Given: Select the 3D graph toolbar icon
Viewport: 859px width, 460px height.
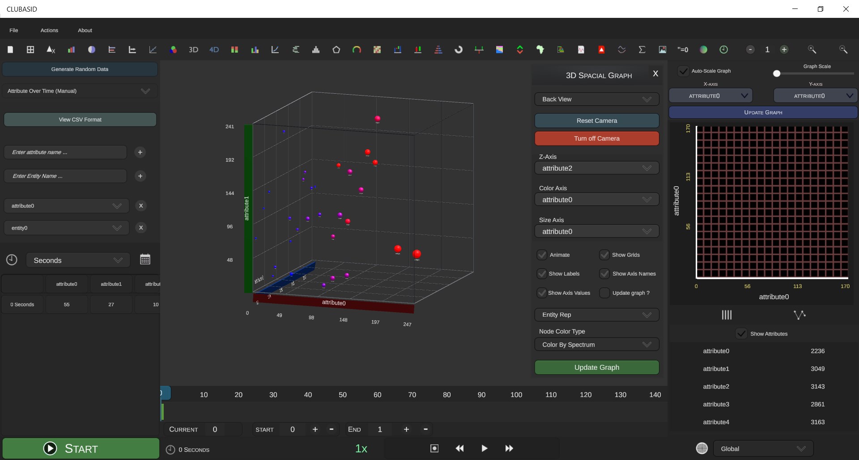Looking at the screenshot, I should click(x=193, y=50).
